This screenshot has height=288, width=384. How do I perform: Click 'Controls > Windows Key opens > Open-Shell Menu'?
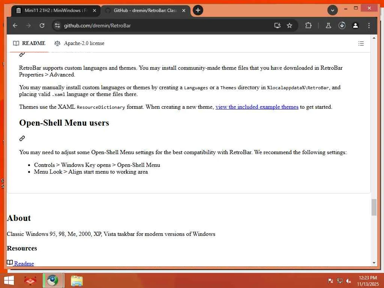(x=97, y=165)
